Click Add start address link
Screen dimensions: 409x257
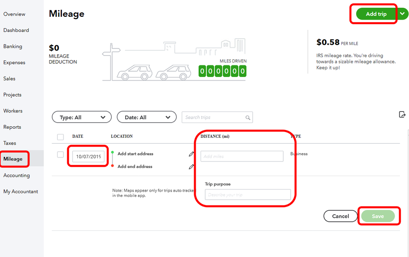tap(136, 154)
